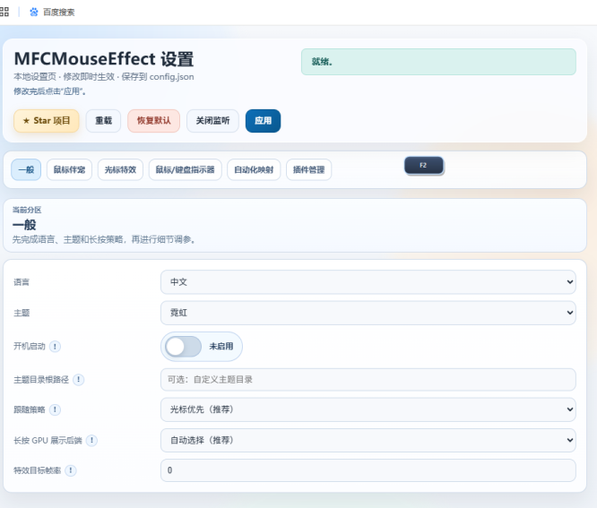Click the 就绪。 status message banner
This screenshot has height=508, width=597.
[x=438, y=62]
